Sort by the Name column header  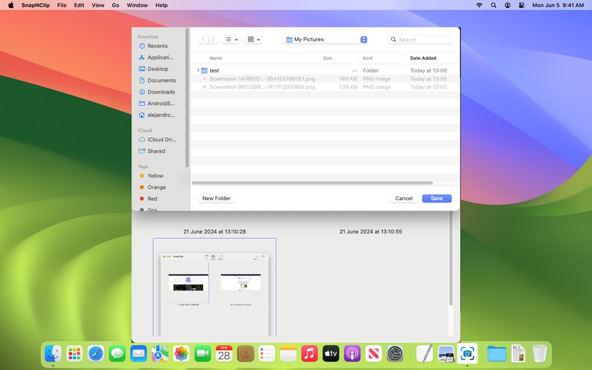216,58
